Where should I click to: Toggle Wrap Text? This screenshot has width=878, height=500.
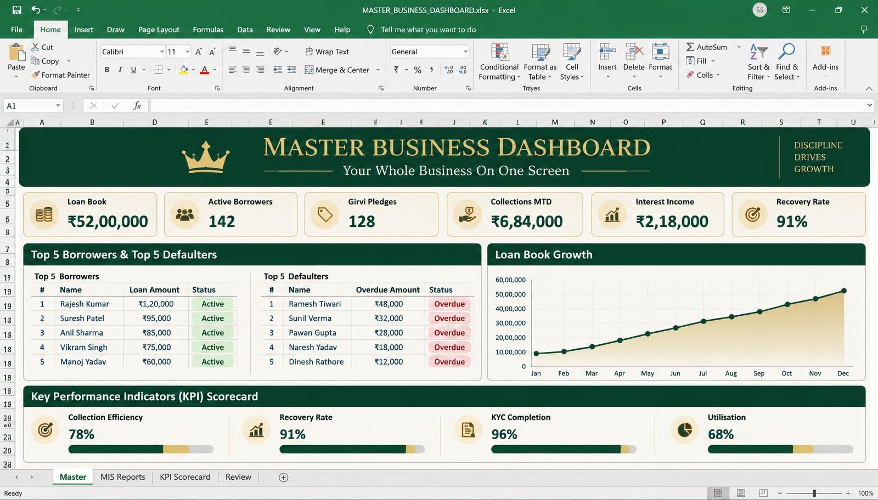(x=327, y=52)
